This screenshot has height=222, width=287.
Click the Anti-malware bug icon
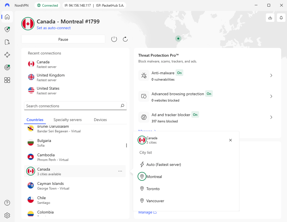click(x=144, y=75)
